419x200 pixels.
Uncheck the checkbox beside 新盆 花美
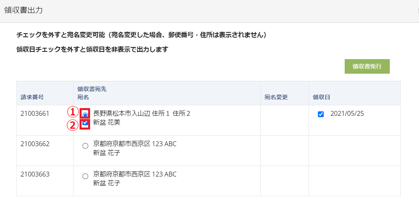85,123
